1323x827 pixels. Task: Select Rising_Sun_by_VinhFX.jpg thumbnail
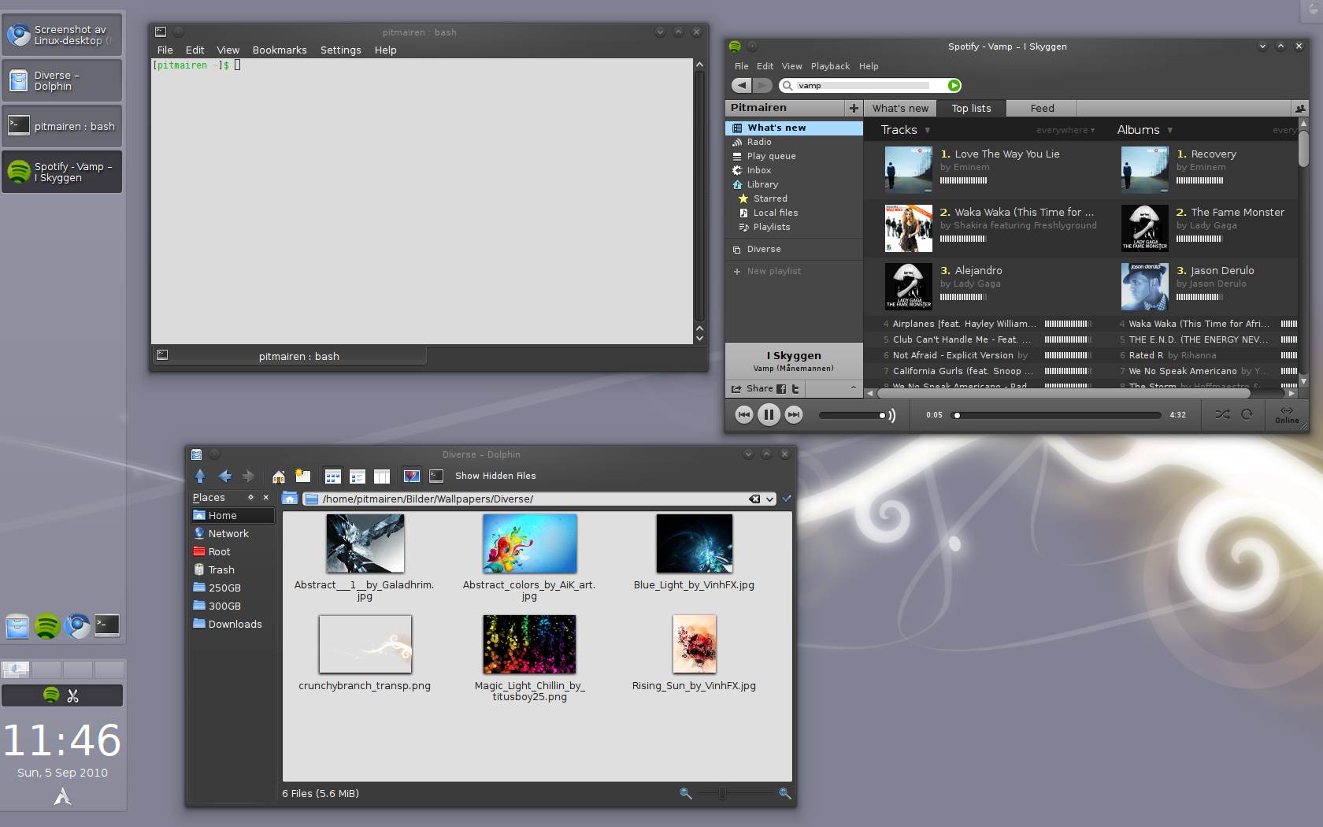coord(695,644)
